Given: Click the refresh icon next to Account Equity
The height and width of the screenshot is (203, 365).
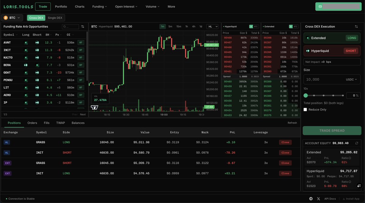Looking at the screenshot, I should click(357, 143).
